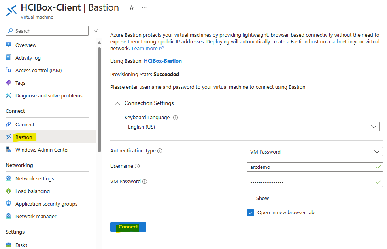Open the HCIBox-Bastion link
Image resolution: width=387 pixels, height=249 pixels.
163,61
